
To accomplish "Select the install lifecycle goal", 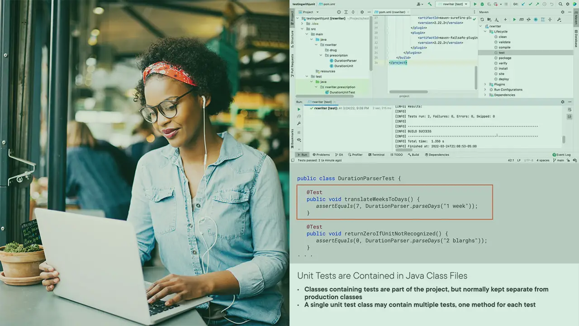I will pos(501,68).
